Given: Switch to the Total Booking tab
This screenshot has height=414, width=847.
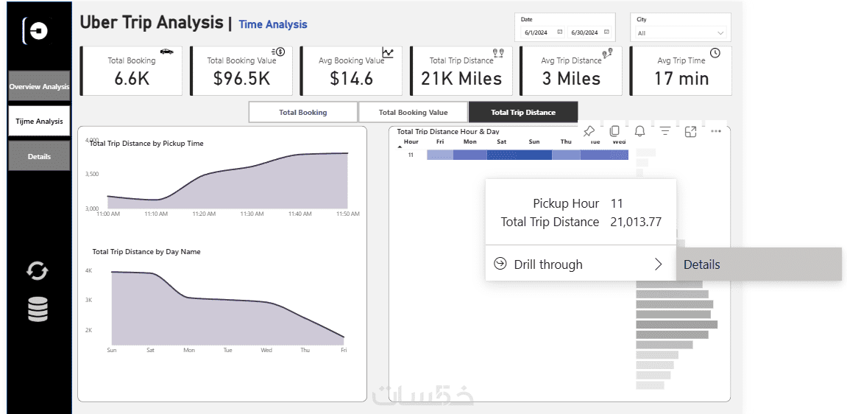Looking at the screenshot, I should (302, 113).
